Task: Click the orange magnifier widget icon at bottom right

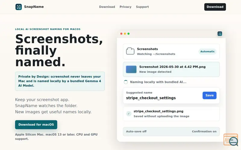Action: pos(231,139)
